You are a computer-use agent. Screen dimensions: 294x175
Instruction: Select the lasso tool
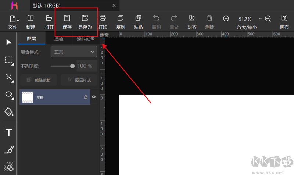pyautogui.click(x=9, y=94)
